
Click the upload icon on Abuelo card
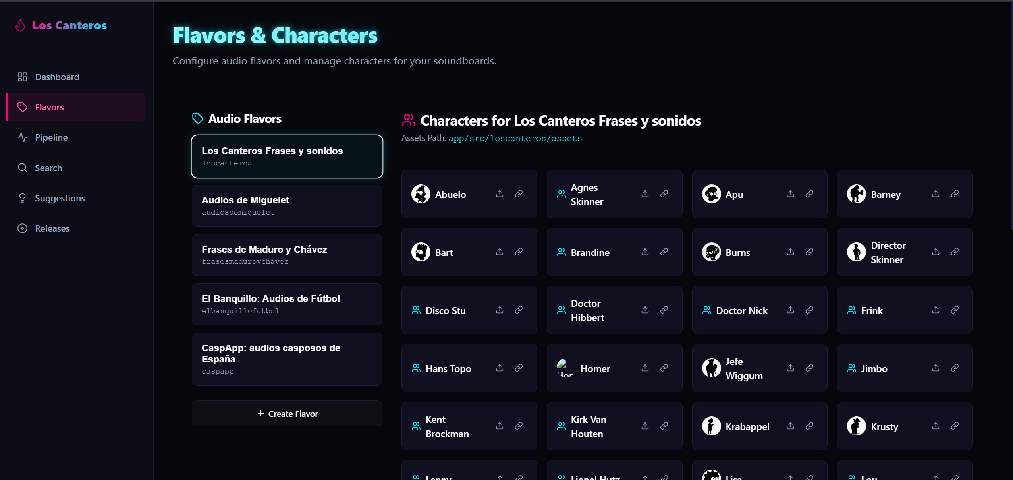coord(500,194)
